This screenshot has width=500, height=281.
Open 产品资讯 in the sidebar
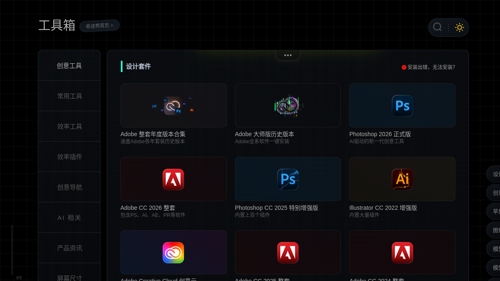pyautogui.click(x=69, y=248)
